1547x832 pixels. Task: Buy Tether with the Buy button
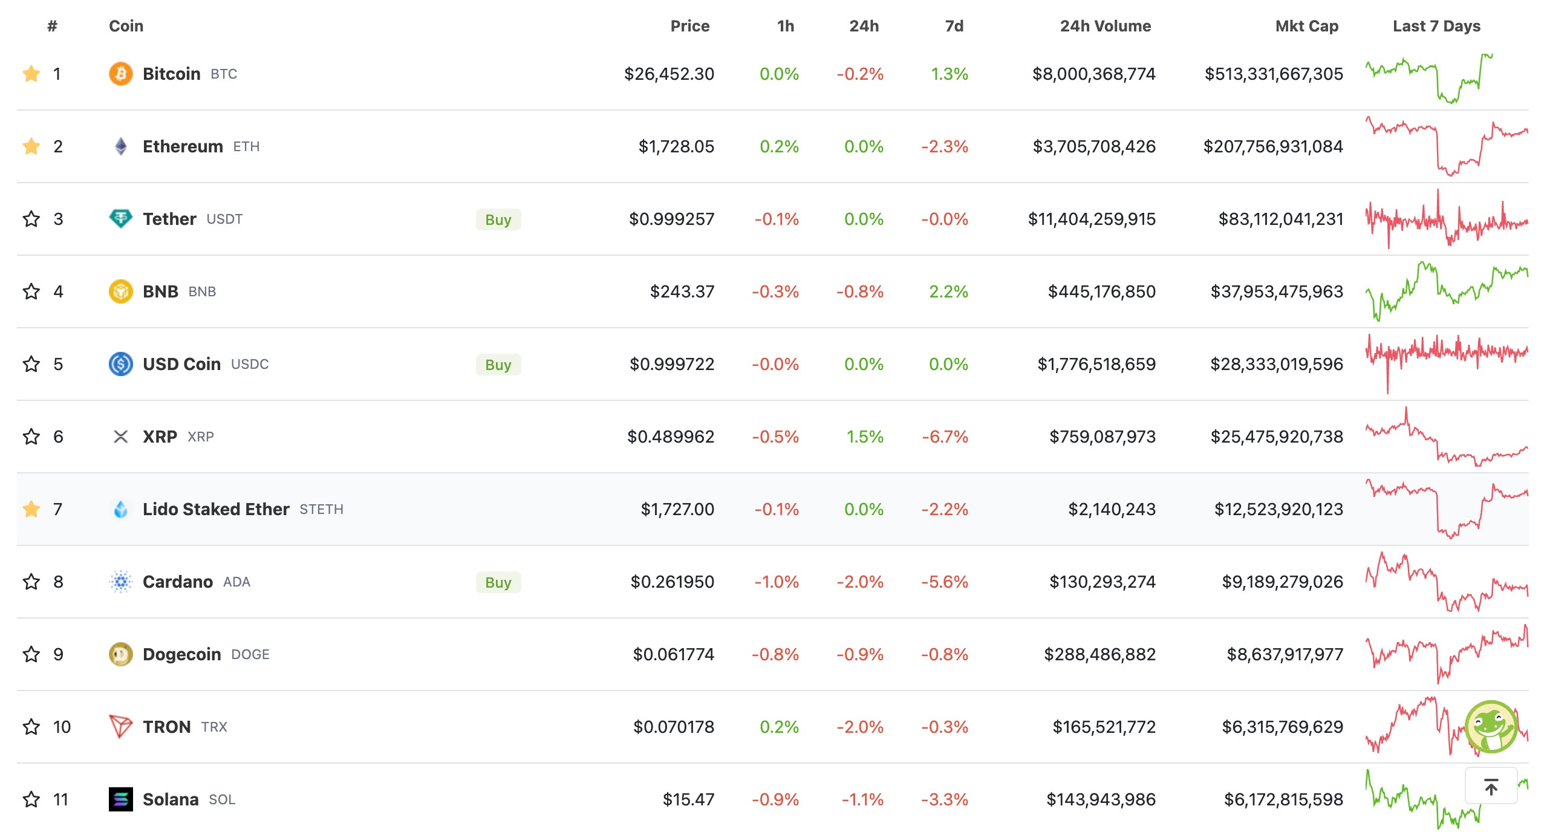tap(498, 219)
